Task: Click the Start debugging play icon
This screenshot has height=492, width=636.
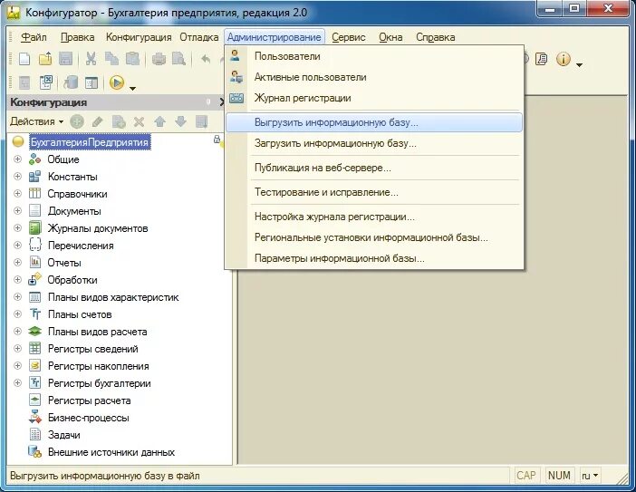Action: tap(117, 82)
